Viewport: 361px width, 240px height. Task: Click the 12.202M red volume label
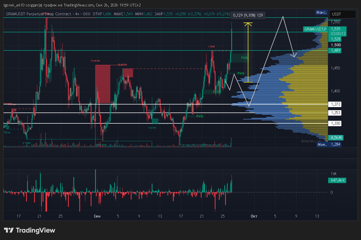tap(122, 65)
